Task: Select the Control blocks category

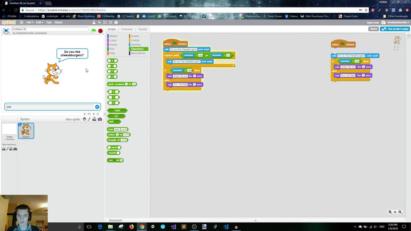Action: click(135, 40)
